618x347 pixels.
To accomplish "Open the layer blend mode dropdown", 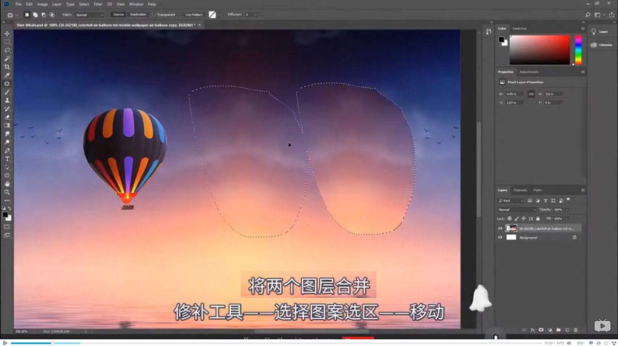I will click(x=517, y=210).
